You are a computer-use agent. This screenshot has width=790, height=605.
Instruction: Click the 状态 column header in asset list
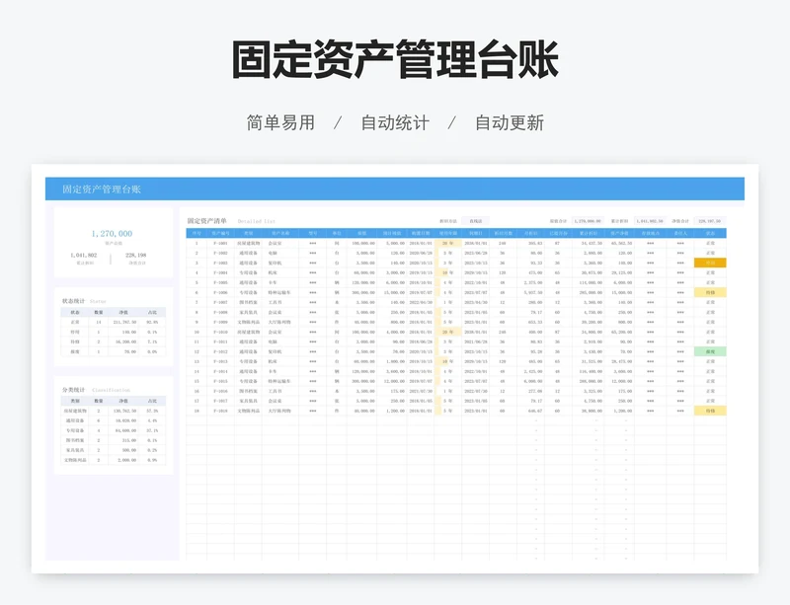(x=710, y=233)
